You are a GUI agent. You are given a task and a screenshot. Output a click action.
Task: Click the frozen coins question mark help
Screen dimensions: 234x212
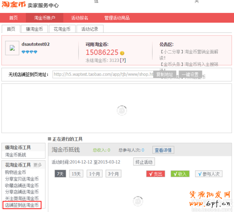pos(122,60)
